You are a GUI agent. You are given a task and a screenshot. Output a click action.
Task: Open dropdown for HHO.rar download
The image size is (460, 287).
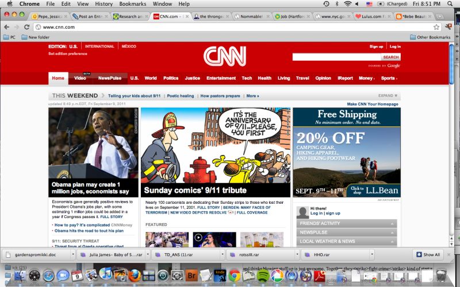(x=372, y=254)
